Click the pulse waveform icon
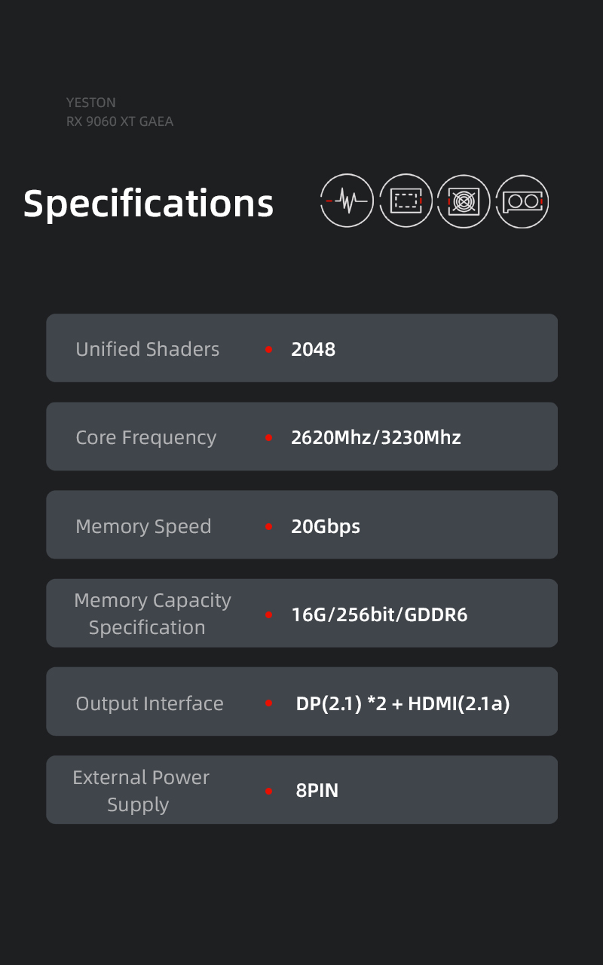 pos(347,201)
